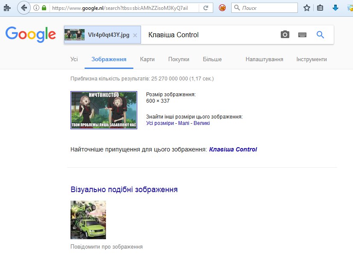Click the browser extensions puzzle icon

pyautogui.click(x=7, y=8)
